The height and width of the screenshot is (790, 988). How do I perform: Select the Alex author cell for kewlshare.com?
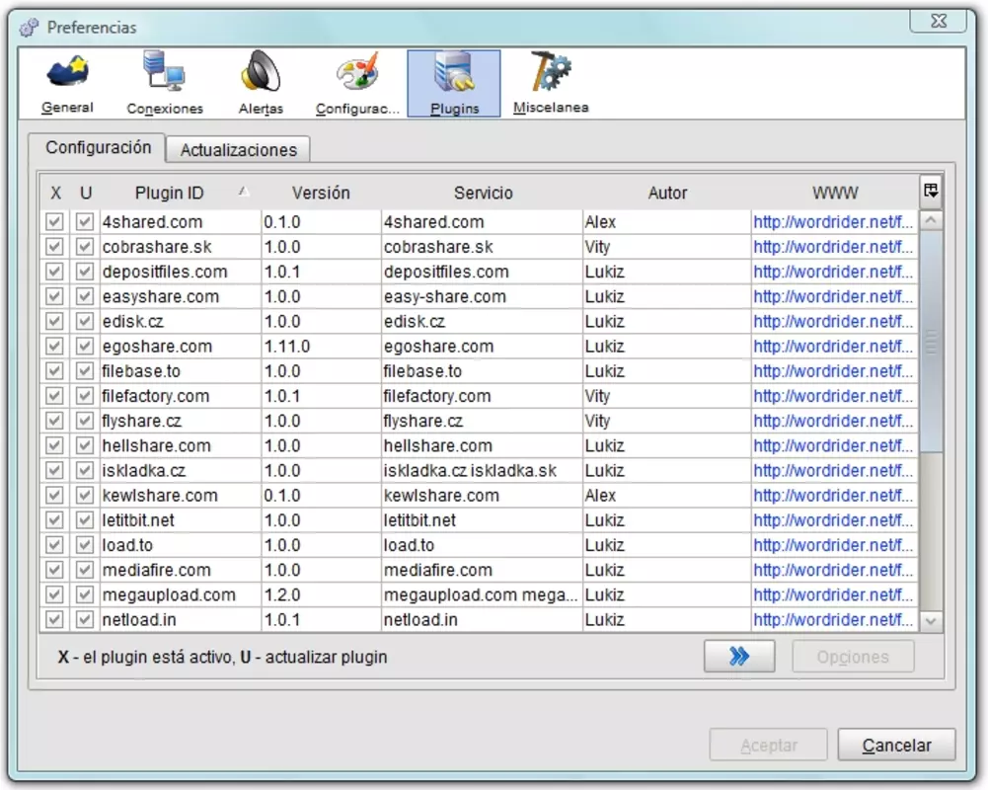tap(666, 496)
